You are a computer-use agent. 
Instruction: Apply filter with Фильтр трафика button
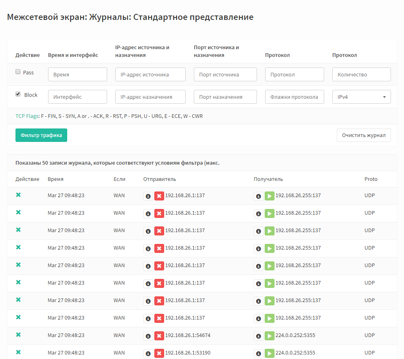coord(41,135)
